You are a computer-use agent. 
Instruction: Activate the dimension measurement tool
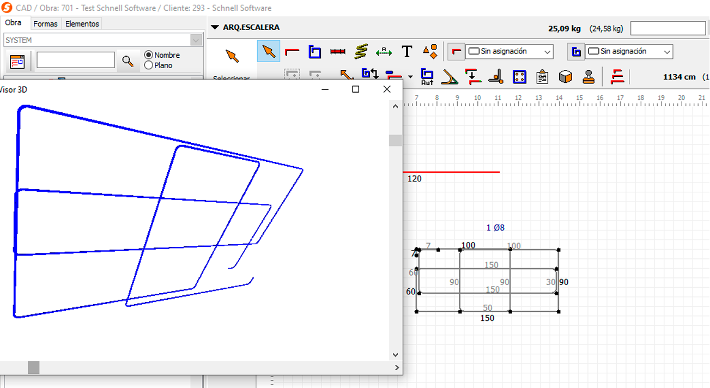point(384,52)
